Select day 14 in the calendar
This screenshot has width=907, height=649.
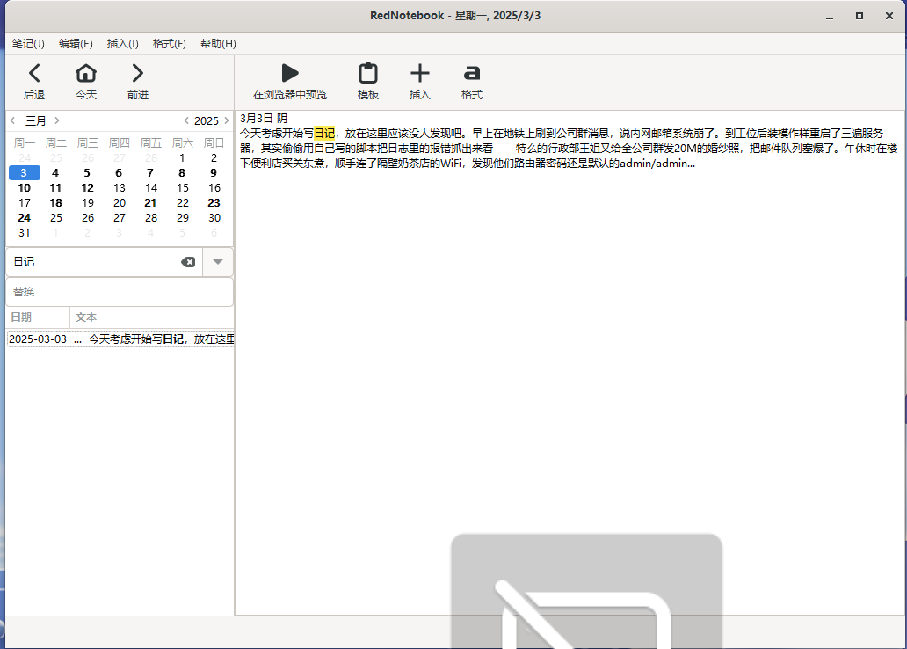[151, 187]
